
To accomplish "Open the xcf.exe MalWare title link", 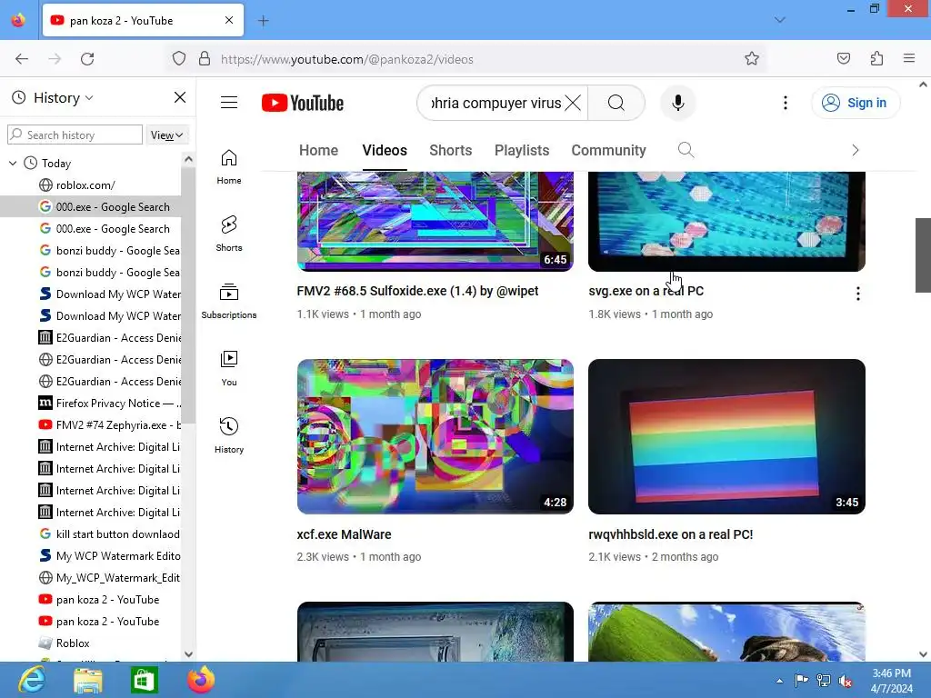I will tap(344, 534).
